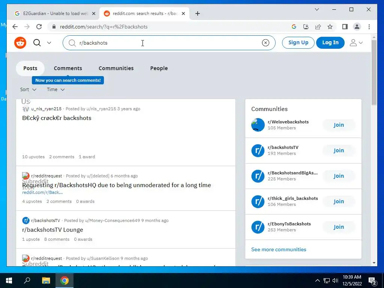Viewport: 384px width, 288px height.
Task: Open the magnifier search icon beside the logo
Action: click(37, 43)
